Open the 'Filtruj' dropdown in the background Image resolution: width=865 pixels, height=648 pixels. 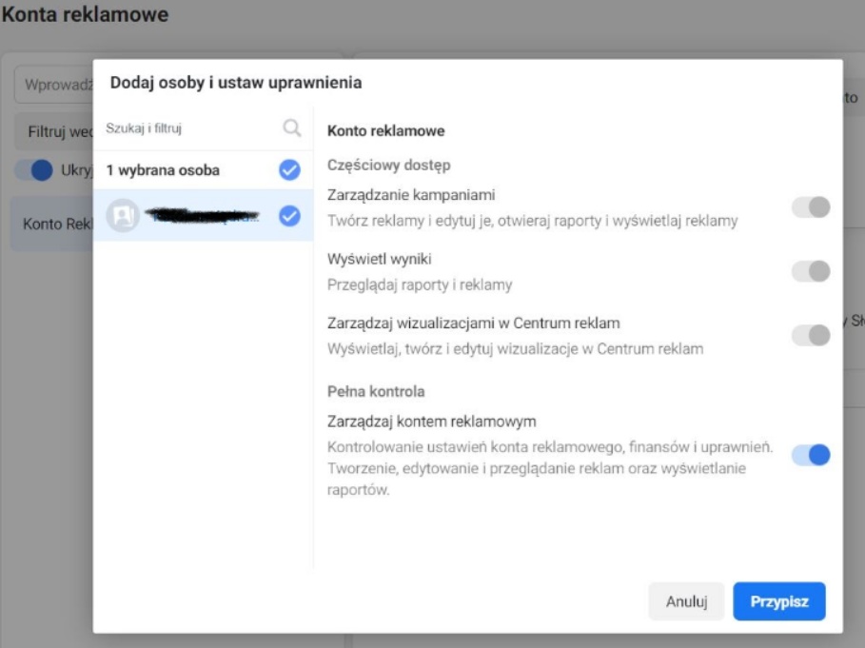pos(54,132)
